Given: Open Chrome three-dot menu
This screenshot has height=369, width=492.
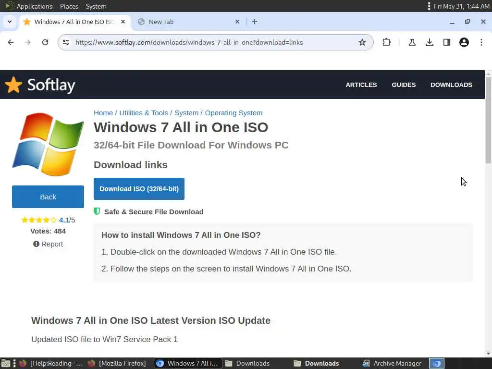Looking at the screenshot, I should [x=481, y=42].
